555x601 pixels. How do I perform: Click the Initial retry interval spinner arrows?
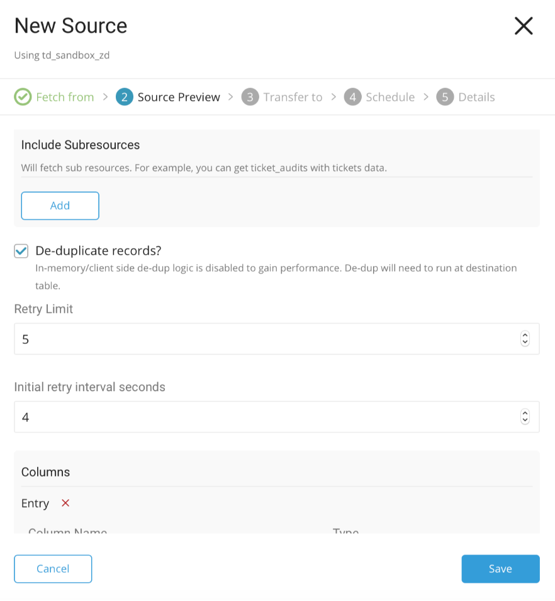[525, 417]
